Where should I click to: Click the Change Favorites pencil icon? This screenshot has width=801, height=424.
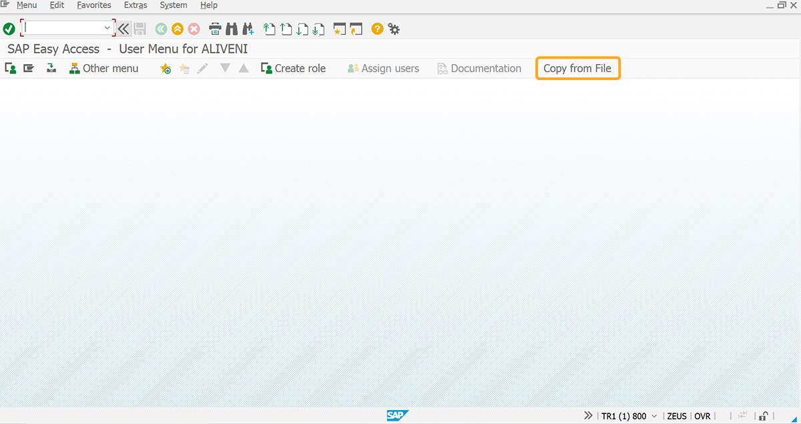coord(203,68)
